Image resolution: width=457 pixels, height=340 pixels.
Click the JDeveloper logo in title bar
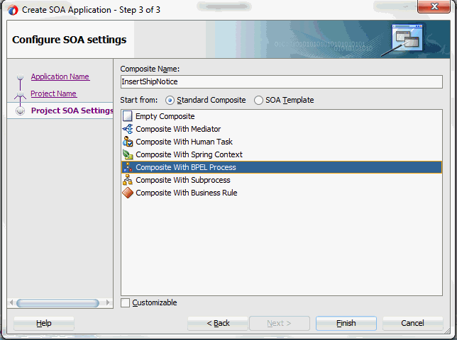click(x=13, y=10)
